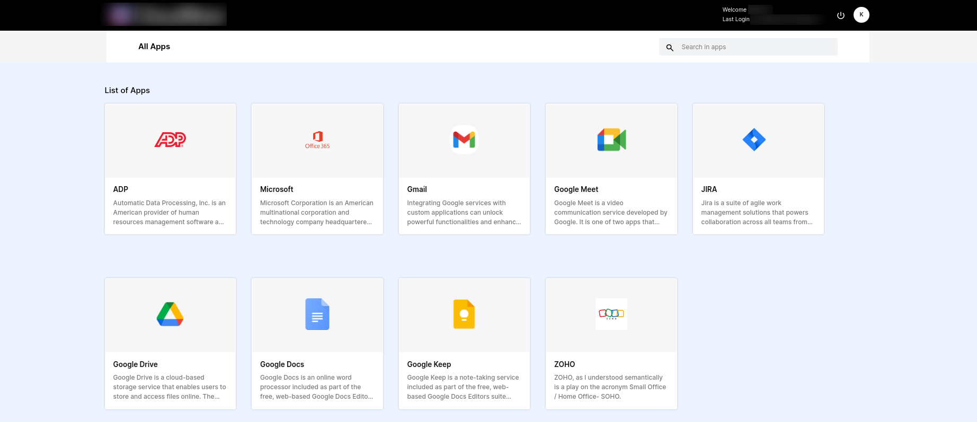Viewport: 977px width, 422px height.
Task: Click the ADP app title
Action: [x=121, y=189]
